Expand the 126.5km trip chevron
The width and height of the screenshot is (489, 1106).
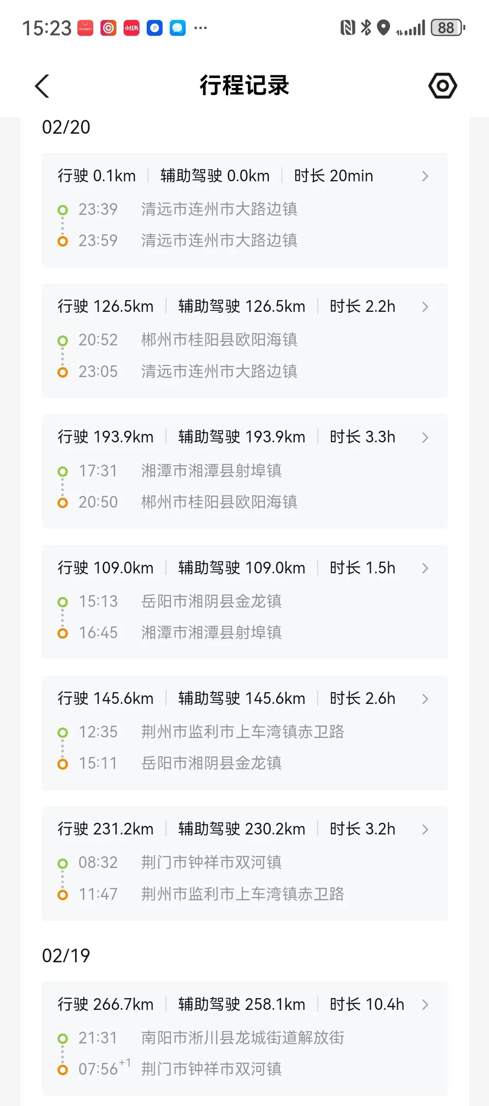[x=425, y=307]
